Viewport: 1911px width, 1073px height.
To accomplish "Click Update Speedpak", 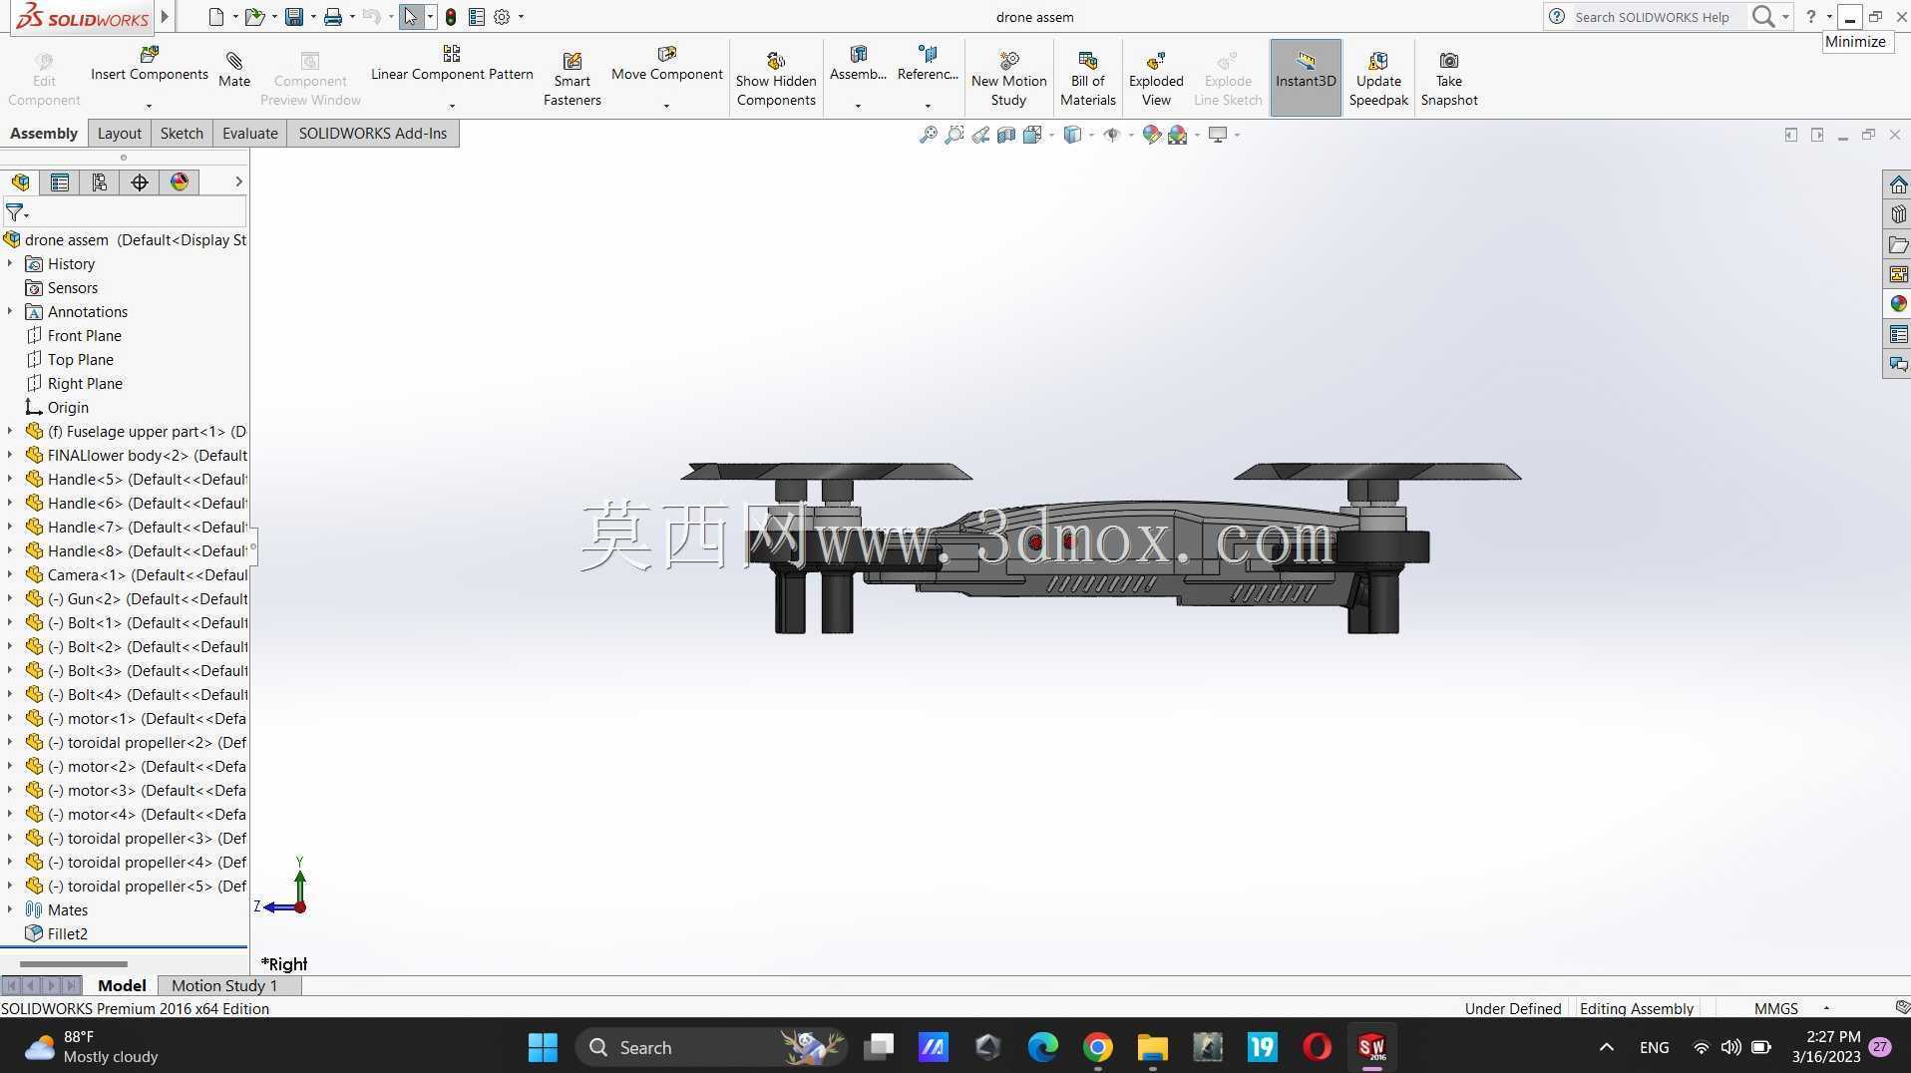I will pyautogui.click(x=1378, y=80).
